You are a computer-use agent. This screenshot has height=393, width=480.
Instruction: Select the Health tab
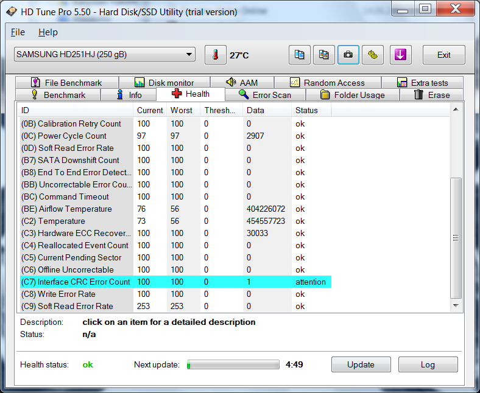[x=191, y=94]
